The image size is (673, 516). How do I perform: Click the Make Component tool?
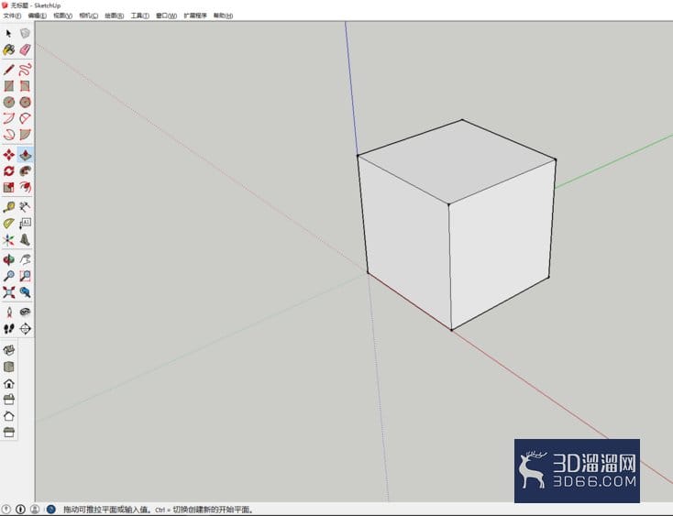[x=25, y=34]
